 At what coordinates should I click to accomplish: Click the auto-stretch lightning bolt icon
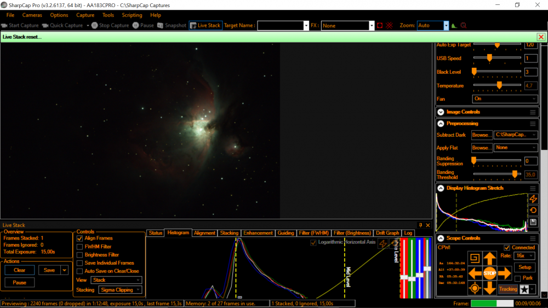[x=533, y=199]
